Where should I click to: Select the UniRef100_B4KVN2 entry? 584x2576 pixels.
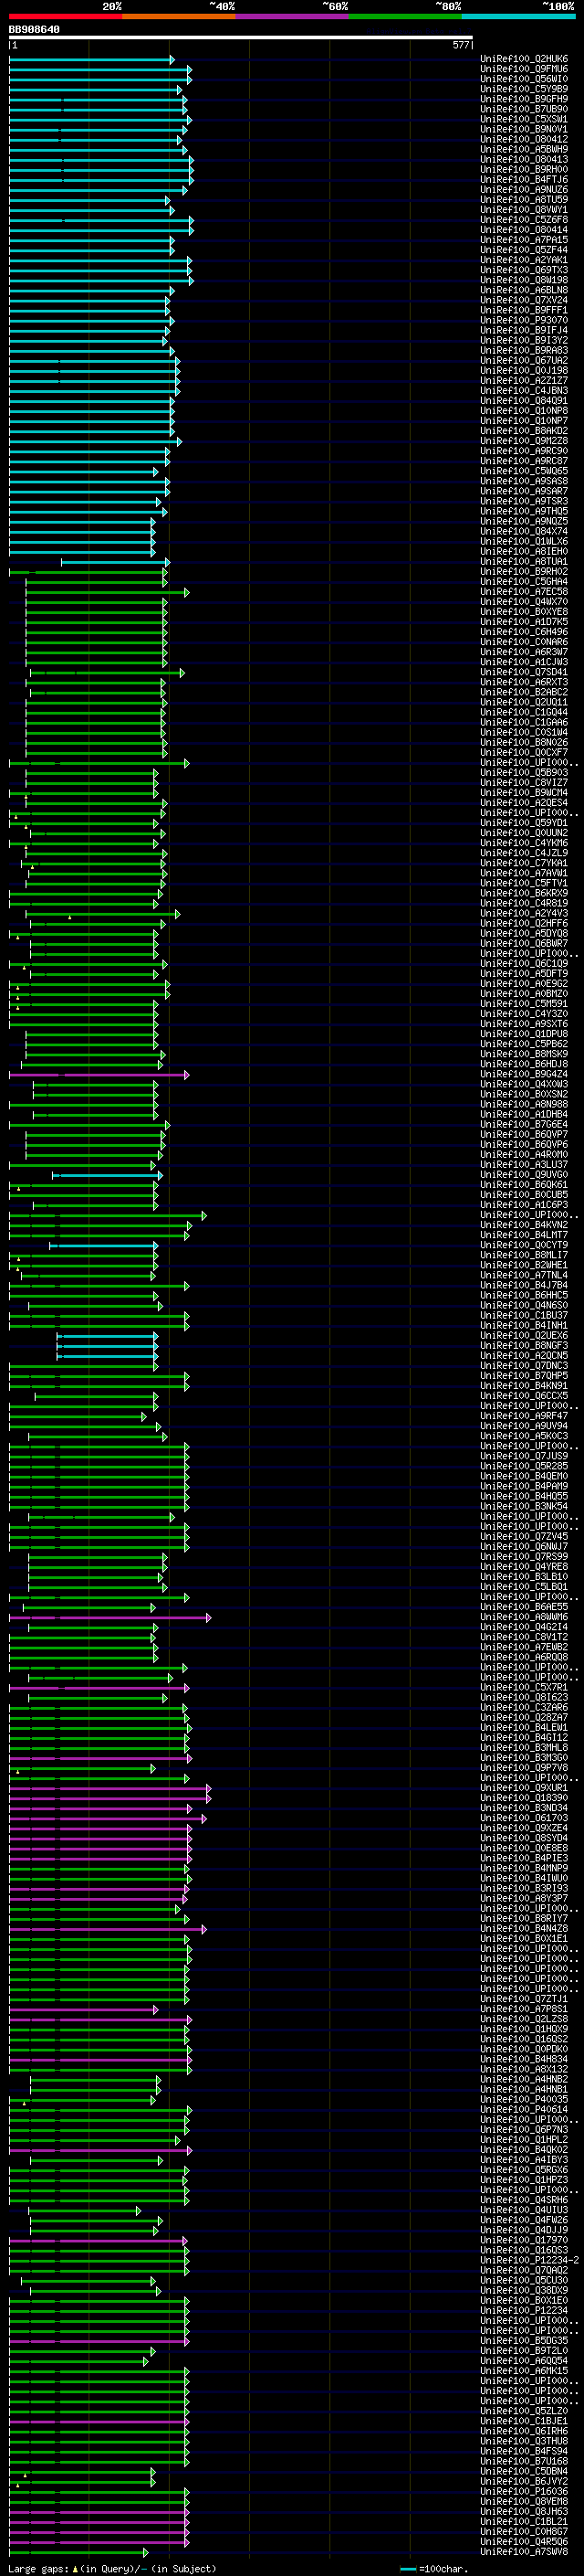pos(524,1225)
